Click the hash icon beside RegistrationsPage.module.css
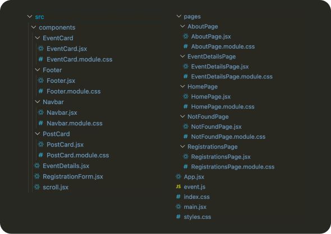The height and width of the screenshot is (234, 331). pos(186,167)
